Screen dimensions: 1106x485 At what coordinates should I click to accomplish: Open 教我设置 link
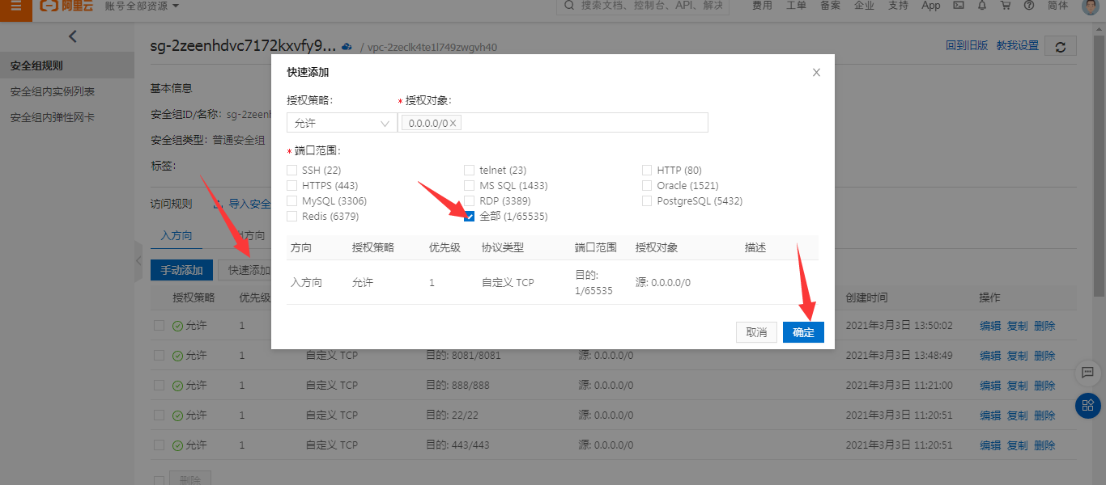click(x=1018, y=46)
